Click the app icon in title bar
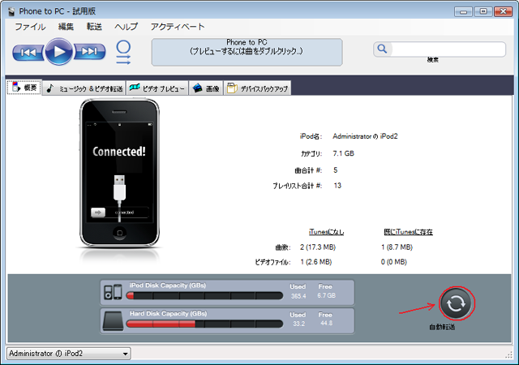The width and height of the screenshot is (519, 365). coord(12,11)
